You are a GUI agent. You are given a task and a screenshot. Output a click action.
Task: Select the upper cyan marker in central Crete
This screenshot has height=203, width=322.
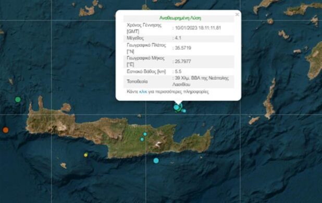click(x=145, y=134)
